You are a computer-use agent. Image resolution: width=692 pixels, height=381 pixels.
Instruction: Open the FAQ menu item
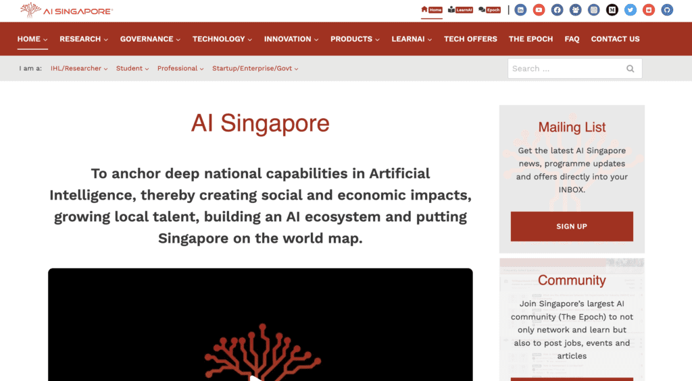click(572, 39)
